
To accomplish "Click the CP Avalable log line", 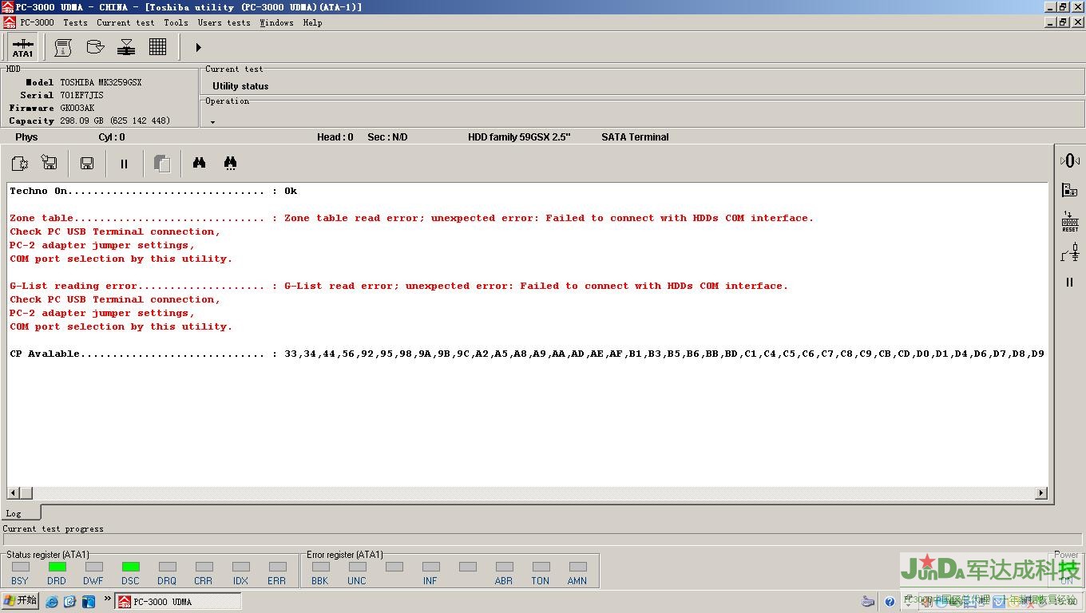I will click(527, 354).
